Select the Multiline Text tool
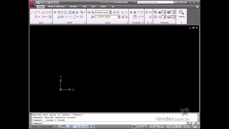 [x=131, y=12]
